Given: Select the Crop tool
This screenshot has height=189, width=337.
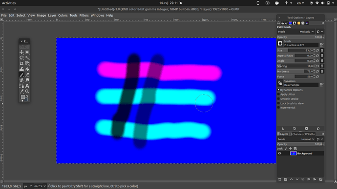Looking at the screenshot, I should [x=21, y=63].
